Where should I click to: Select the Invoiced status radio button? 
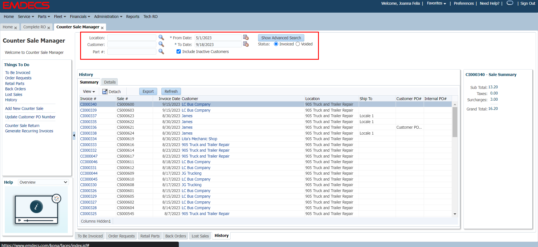(276, 44)
